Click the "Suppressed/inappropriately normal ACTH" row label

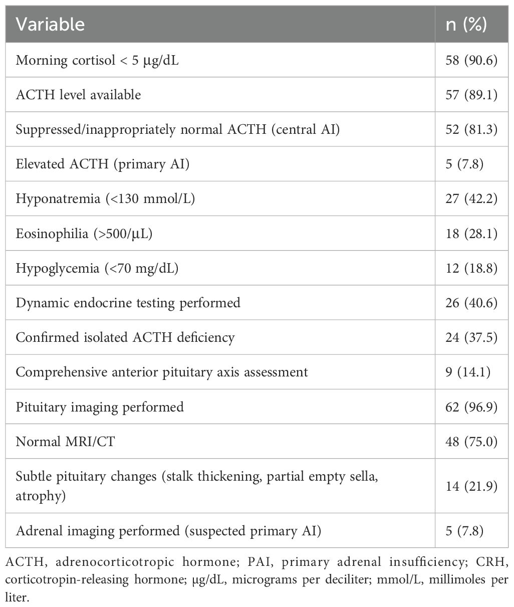pos(178,129)
